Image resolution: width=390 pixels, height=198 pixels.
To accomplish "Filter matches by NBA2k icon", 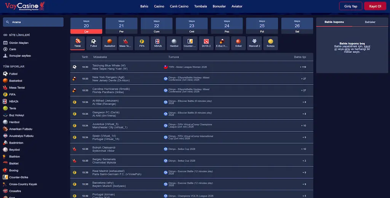I will [158, 43].
